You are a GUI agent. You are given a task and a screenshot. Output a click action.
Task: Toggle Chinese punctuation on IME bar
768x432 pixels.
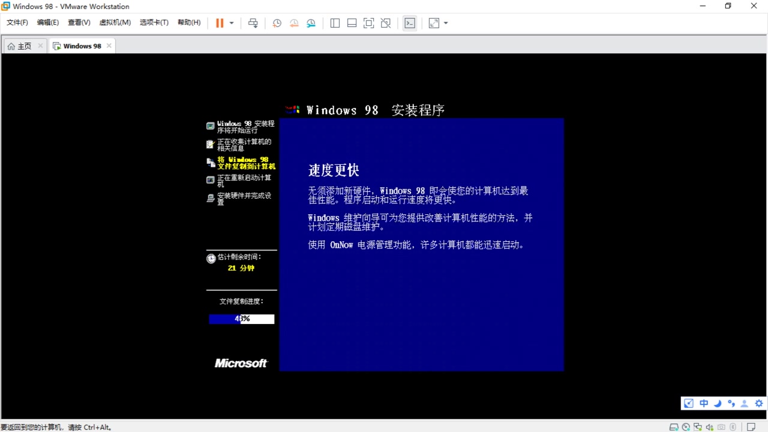coord(731,403)
